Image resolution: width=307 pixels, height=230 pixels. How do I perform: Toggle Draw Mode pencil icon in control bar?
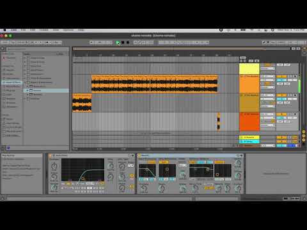click(x=264, y=43)
